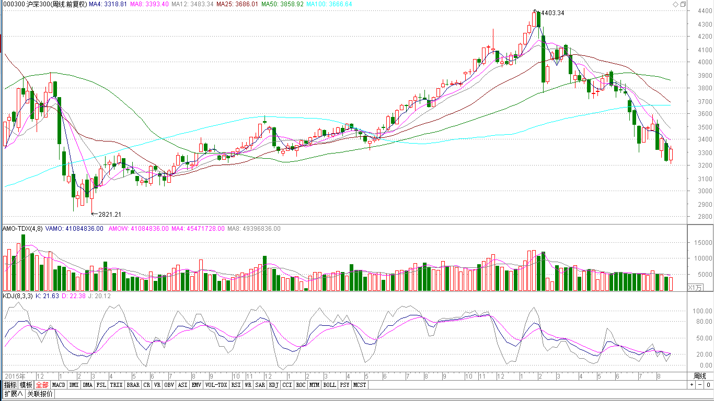Screen dimensions: 714x401
Task: Click the X1万 volume unit label
Action: pos(695,287)
